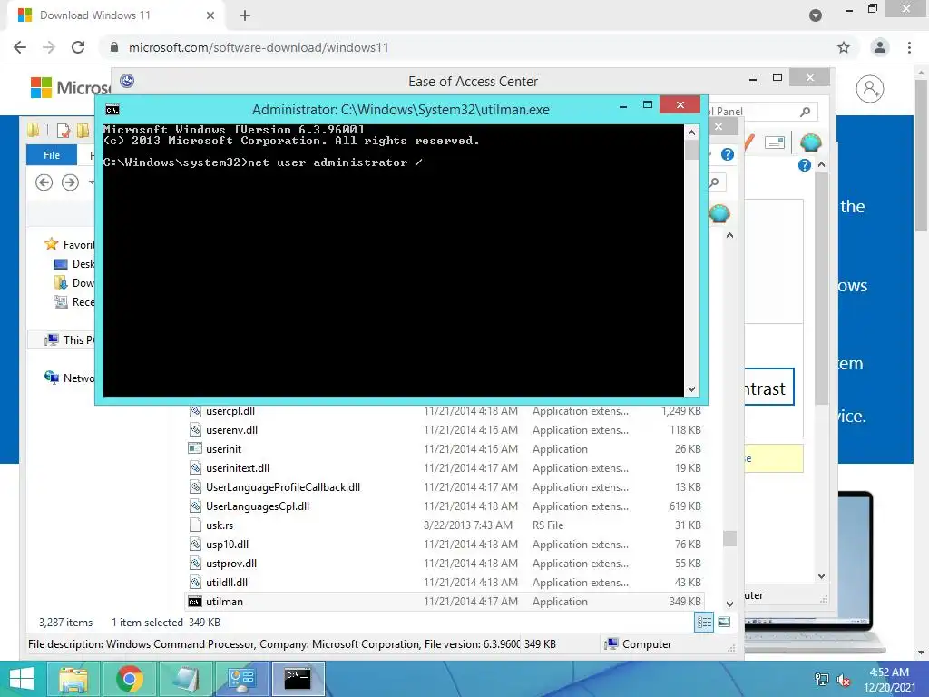Go back in Chrome

point(20,47)
